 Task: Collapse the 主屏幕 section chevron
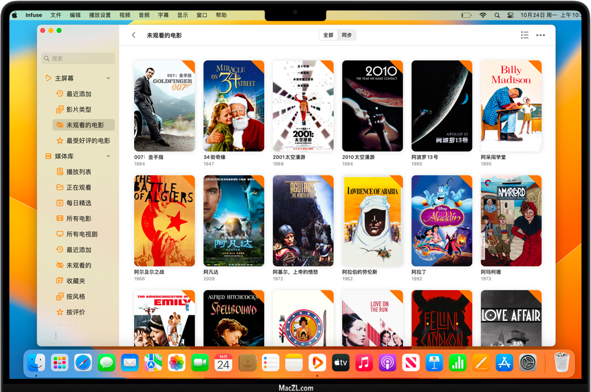pyautogui.click(x=108, y=78)
